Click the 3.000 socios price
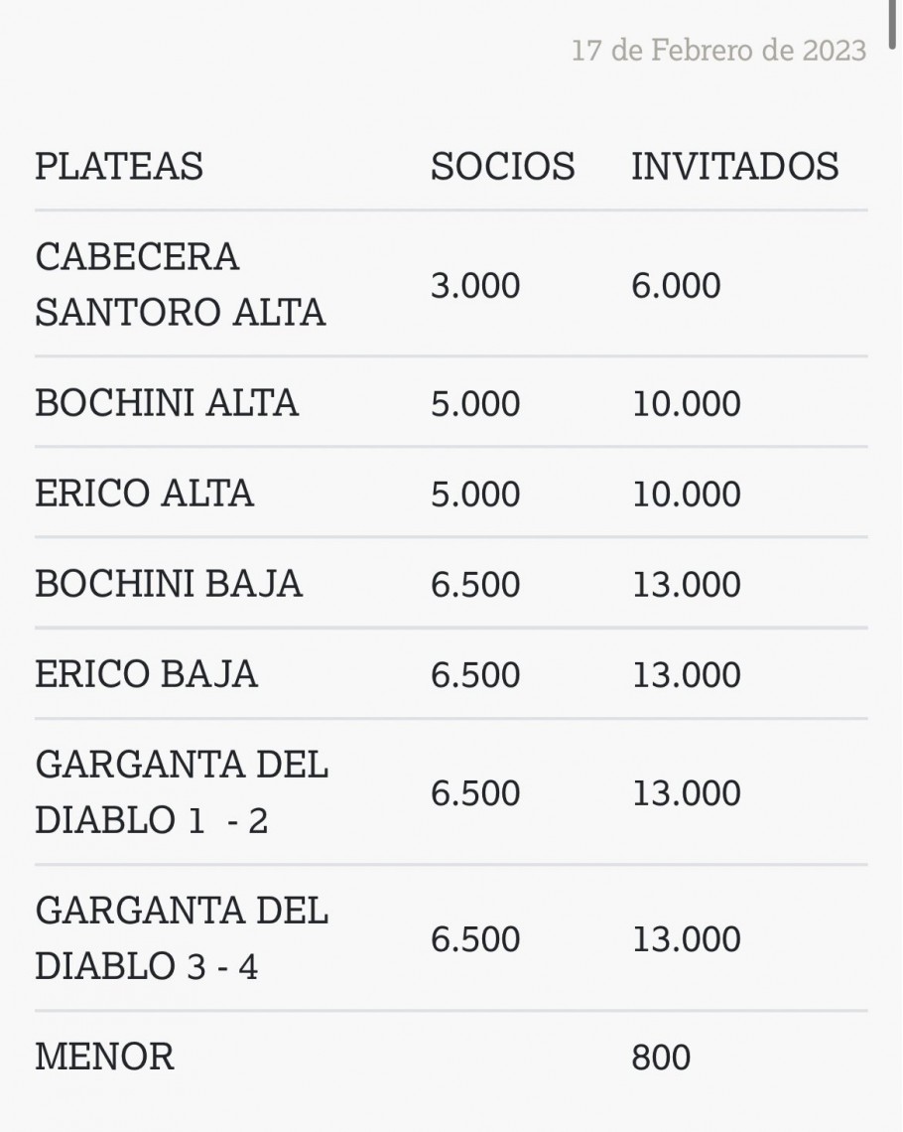Image resolution: width=903 pixels, height=1132 pixels. 475,285
